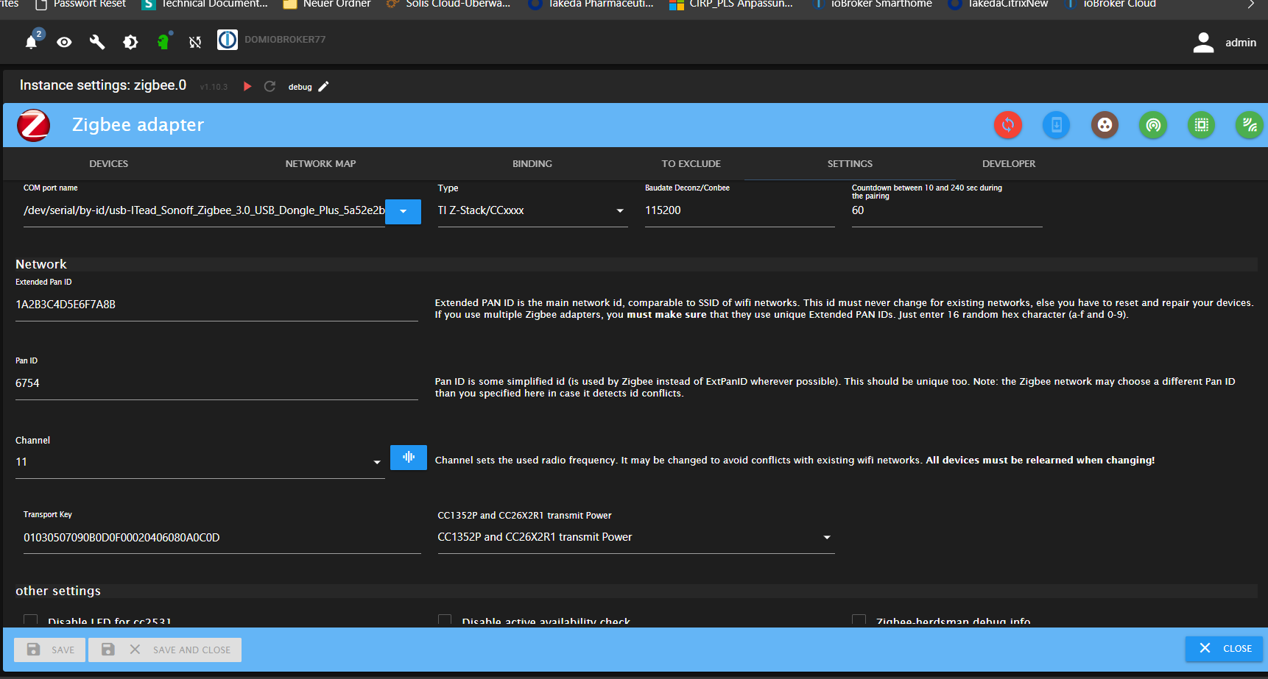
Task: Click the blue device download icon
Action: click(1056, 125)
